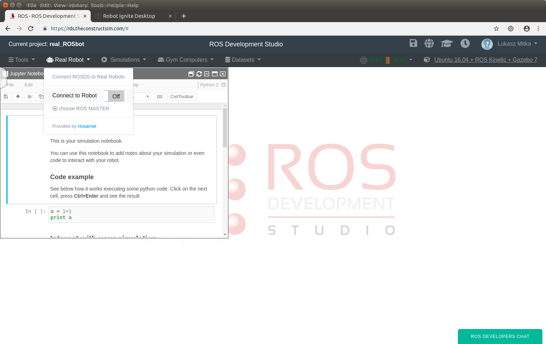Open the Husarnet link
The height and width of the screenshot is (344, 546).
click(87, 126)
